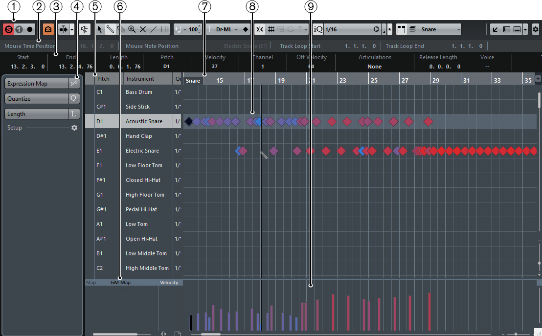The width and height of the screenshot is (542, 336).
Task: Toggle Acoustic Feedback speaker icon
Action: pyautogui.click(x=84, y=29)
